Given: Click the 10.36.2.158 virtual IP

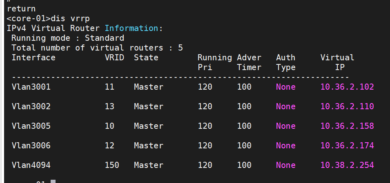Looking at the screenshot, I should pos(347,126).
